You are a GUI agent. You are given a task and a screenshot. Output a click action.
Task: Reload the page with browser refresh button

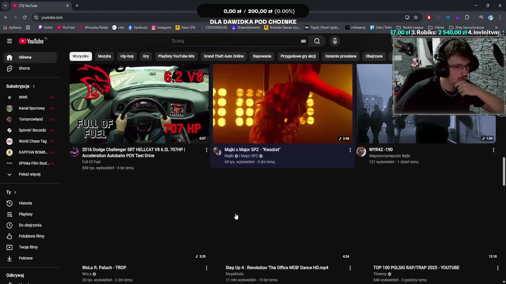[x=25, y=17]
